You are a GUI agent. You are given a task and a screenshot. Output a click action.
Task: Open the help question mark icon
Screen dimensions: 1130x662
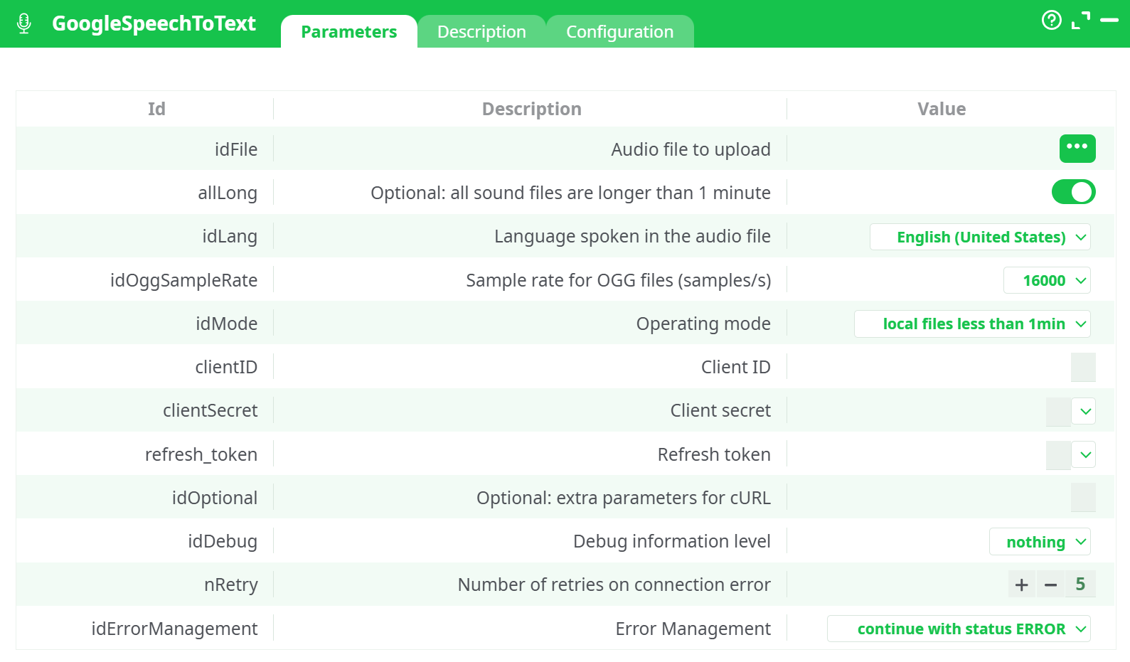click(1051, 20)
